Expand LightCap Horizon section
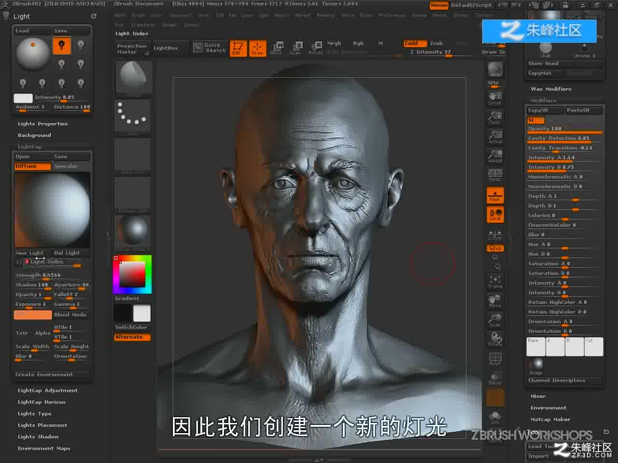 (x=42, y=402)
